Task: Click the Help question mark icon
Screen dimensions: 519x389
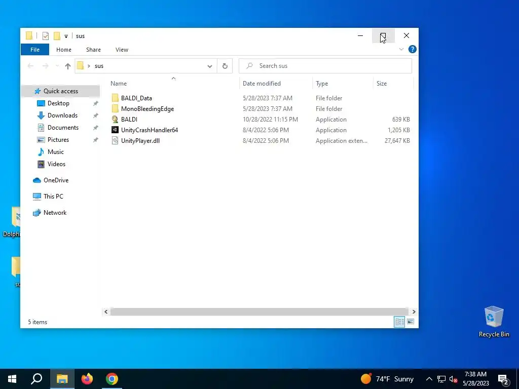Action: pos(413,49)
